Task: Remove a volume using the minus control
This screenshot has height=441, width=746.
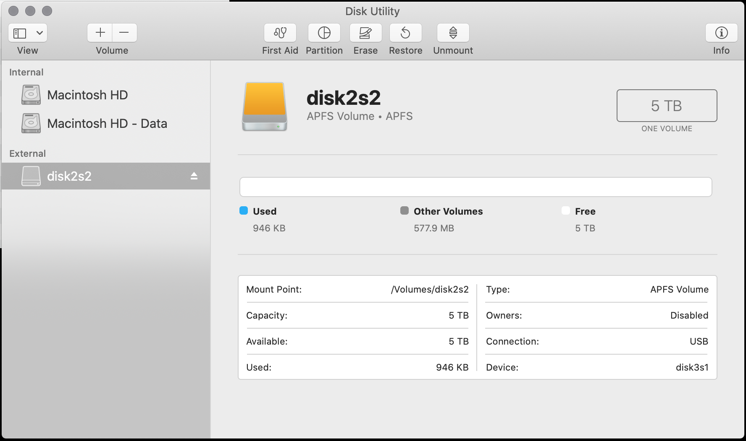Action: pos(124,33)
